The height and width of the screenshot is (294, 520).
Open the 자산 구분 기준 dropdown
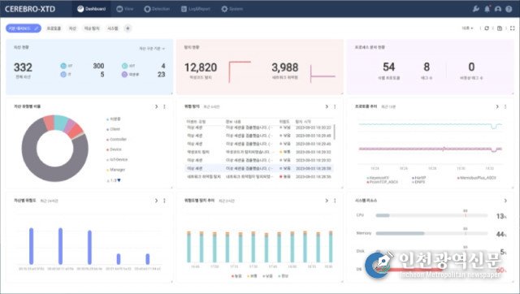pos(152,49)
